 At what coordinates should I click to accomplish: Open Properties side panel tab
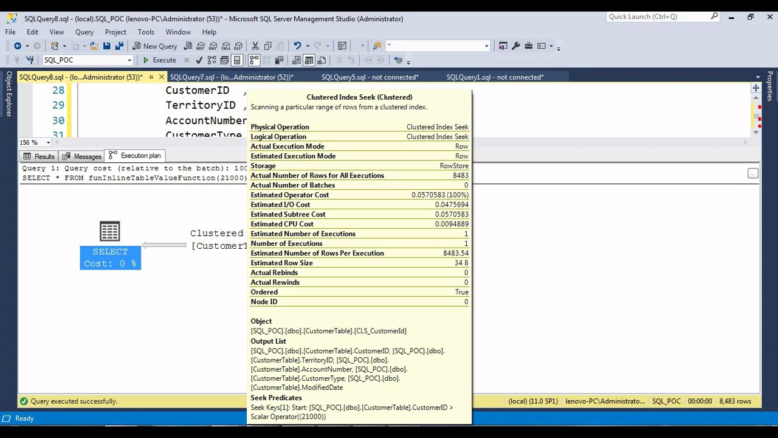click(x=769, y=86)
